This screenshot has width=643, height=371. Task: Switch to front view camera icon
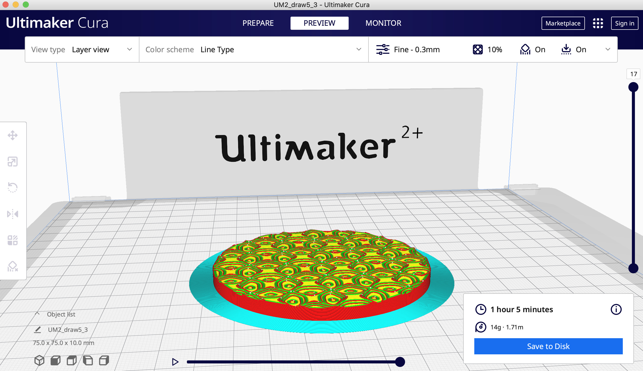coord(55,360)
